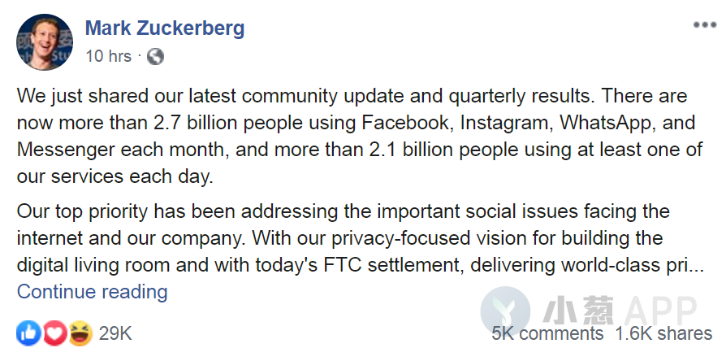
Task: Click the word Facebook in the post text
Action: [405, 124]
